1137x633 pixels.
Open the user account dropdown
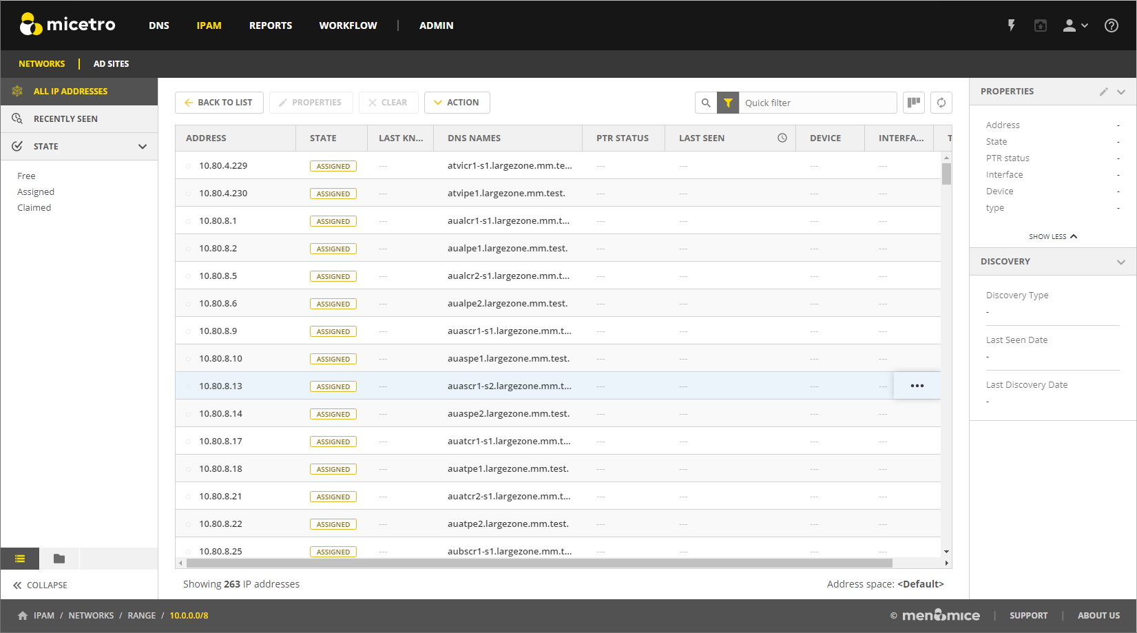pyautogui.click(x=1074, y=25)
